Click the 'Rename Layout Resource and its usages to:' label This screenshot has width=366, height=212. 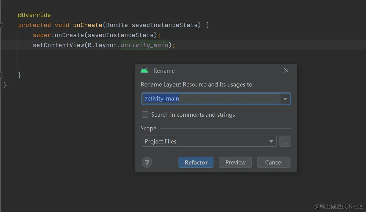click(x=197, y=84)
